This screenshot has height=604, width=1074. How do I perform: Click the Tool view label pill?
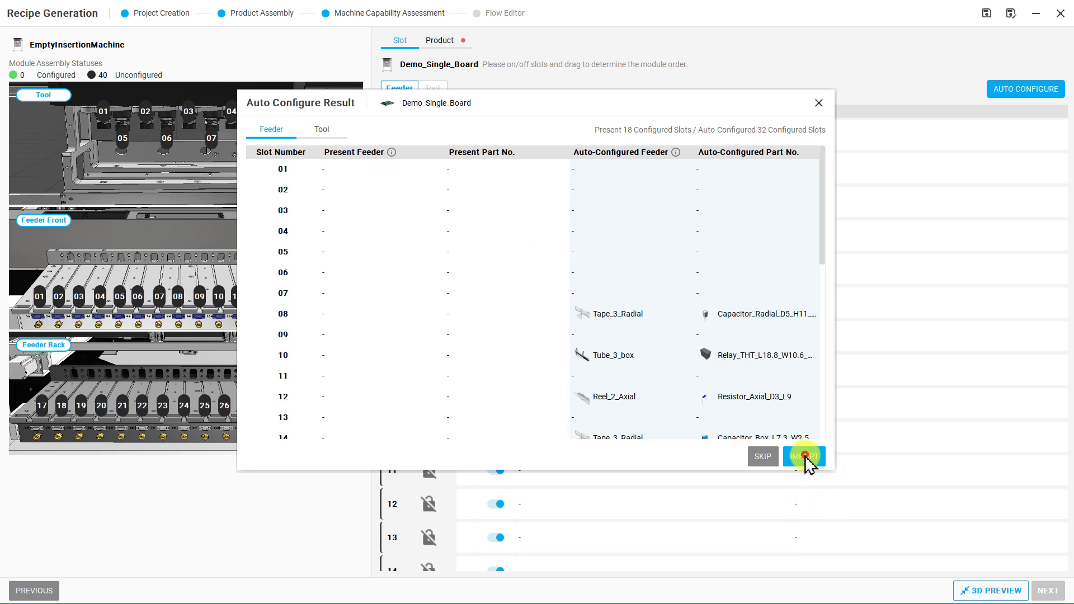44,95
